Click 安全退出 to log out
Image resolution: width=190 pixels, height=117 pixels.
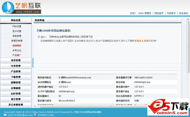coord(184,13)
